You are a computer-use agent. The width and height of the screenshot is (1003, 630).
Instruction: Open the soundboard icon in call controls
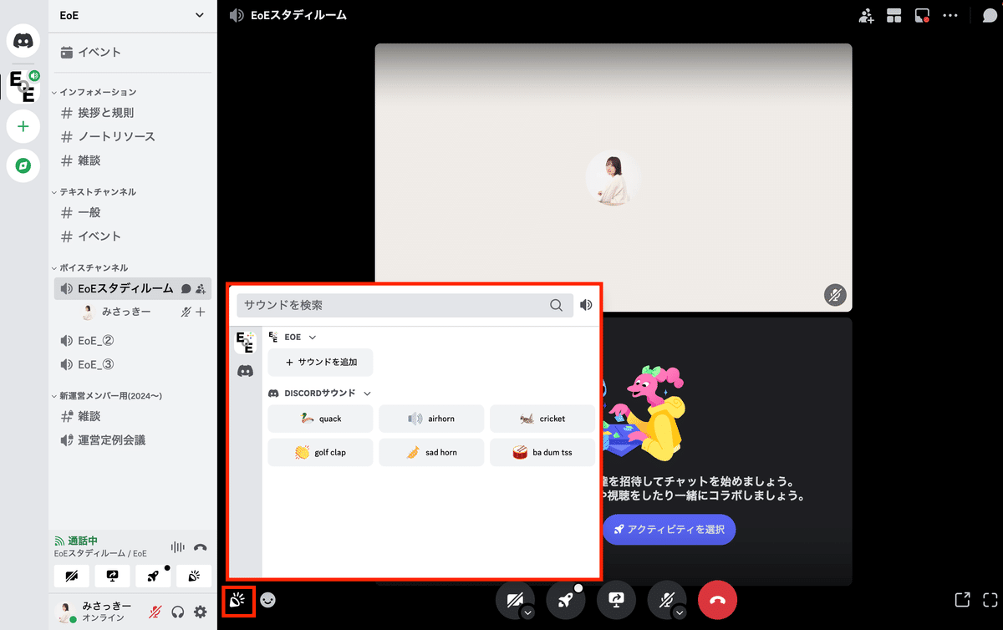pyautogui.click(x=237, y=600)
